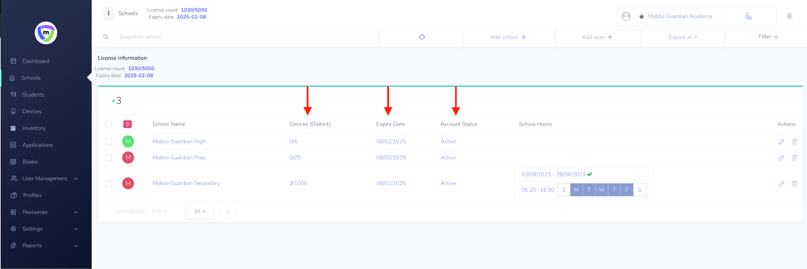Image resolution: width=807 pixels, height=269 pixels.
Task: Open the notifications bell
Action: pyautogui.click(x=789, y=16)
